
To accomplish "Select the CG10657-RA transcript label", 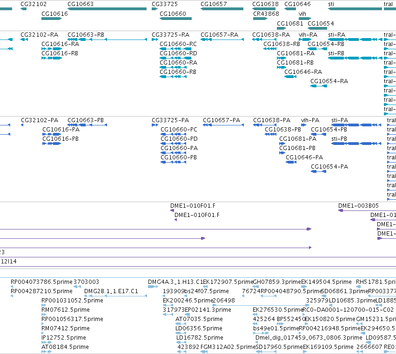I will coord(220,34).
